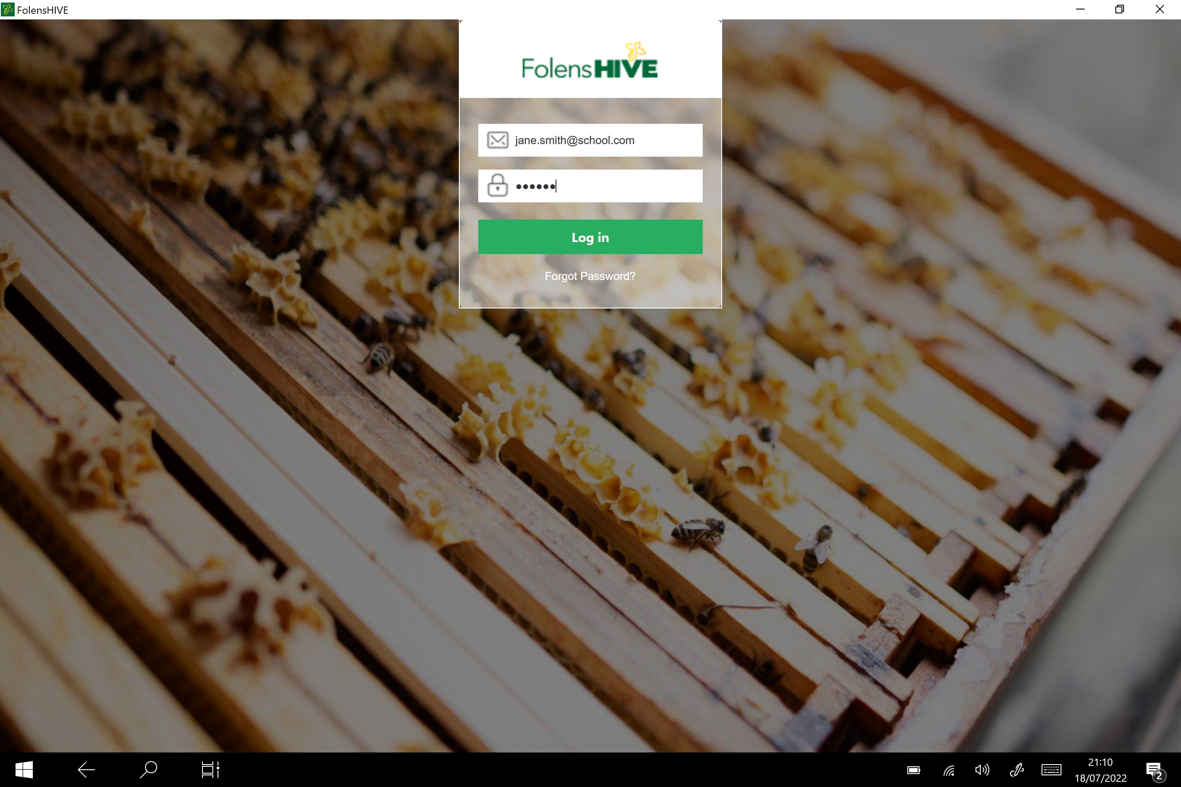Click the Forgot Password? link
The width and height of the screenshot is (1181, 787).
click(x=590, y=276)
